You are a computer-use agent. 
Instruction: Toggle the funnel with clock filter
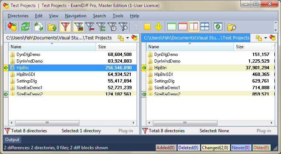click(x=112, y=27)
